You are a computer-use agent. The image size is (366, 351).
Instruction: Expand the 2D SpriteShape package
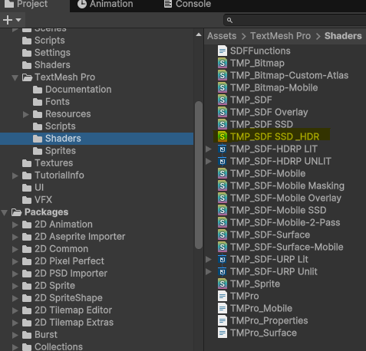click(x=15, y=298)
